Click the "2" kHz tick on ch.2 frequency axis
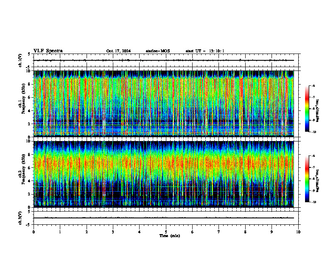The height and width of the screenshot is (260, 336). [29, 194]
